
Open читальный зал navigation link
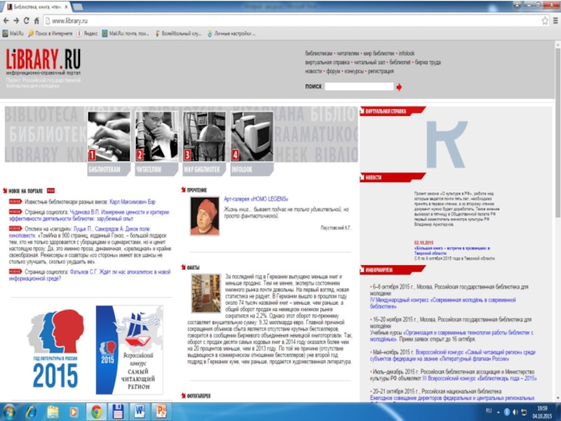pyautogui.click(x=370, y=62)
